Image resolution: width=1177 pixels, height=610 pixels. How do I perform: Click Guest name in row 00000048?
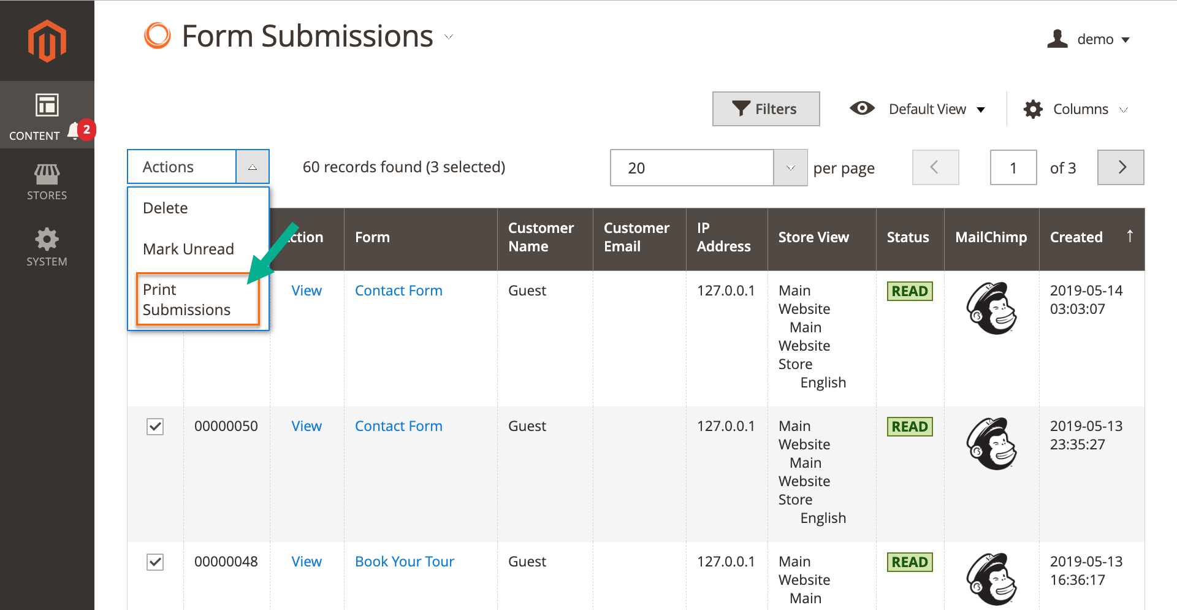527,562
